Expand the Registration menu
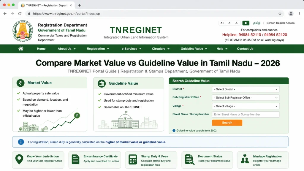Image resolution: width=304 pixels, height=171 pixels. 98,49
